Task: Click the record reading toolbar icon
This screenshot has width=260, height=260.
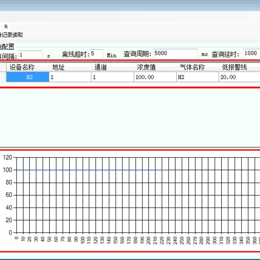Action: (6, 27)
